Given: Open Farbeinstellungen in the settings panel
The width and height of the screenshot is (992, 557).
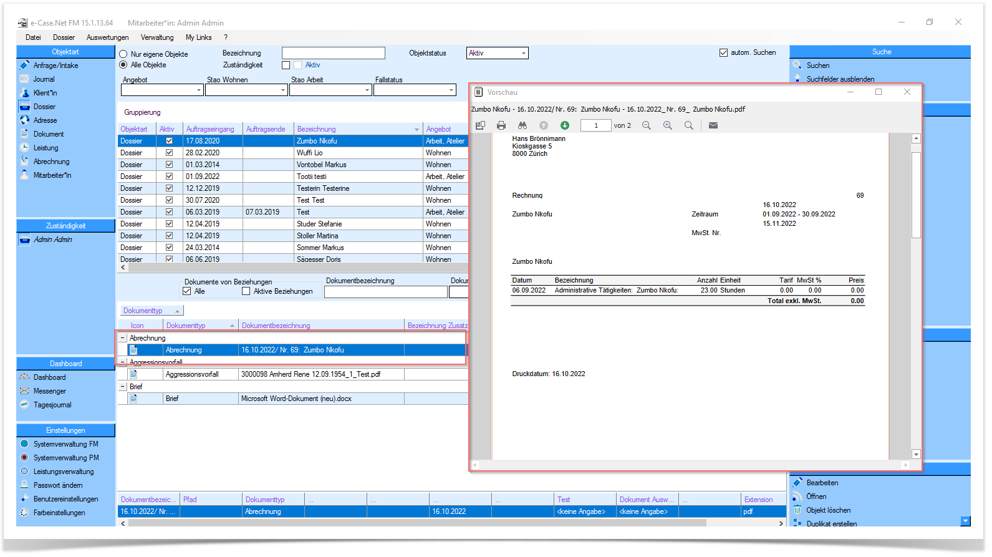Looking at the screenshot, I should (x=59, y=513).
